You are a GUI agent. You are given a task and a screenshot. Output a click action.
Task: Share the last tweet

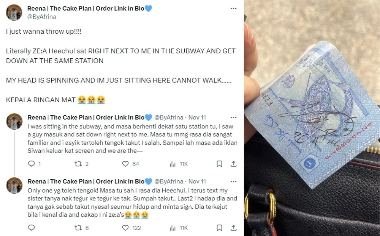[233, 228]
